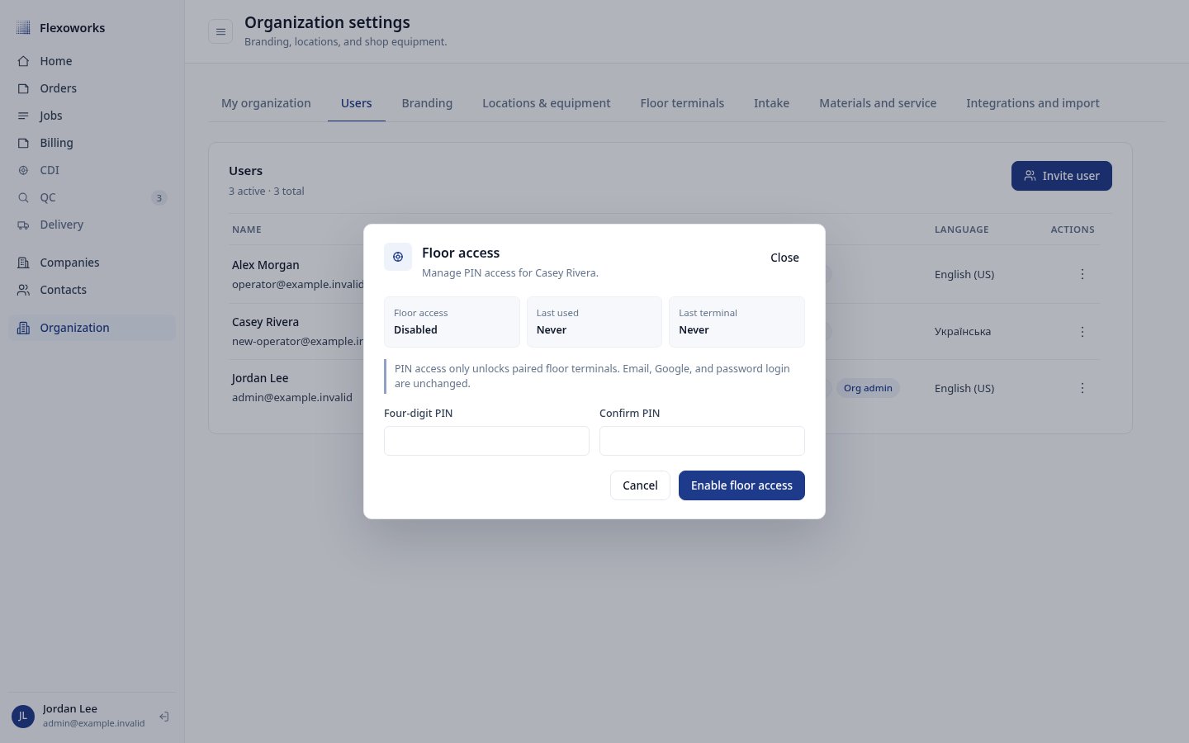
Task: Click the Flexoworks logo icon
Action: click(23, 28)
